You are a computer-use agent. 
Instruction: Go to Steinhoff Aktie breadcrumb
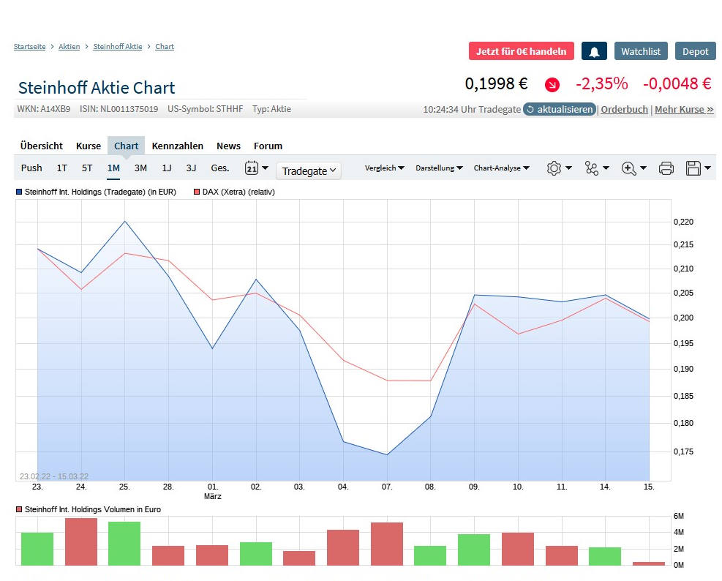tap(118, 47)
